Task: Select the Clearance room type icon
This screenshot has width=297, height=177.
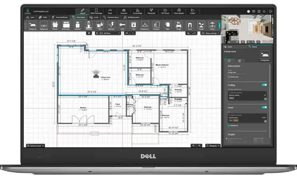Action: pyautogui.click(x=156, y=25)
